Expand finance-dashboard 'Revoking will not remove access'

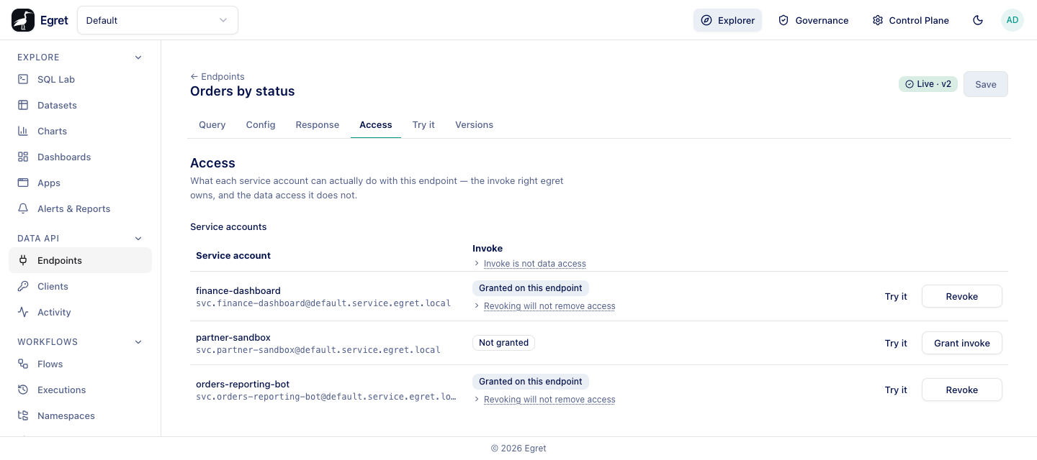(x=544, y=306)
